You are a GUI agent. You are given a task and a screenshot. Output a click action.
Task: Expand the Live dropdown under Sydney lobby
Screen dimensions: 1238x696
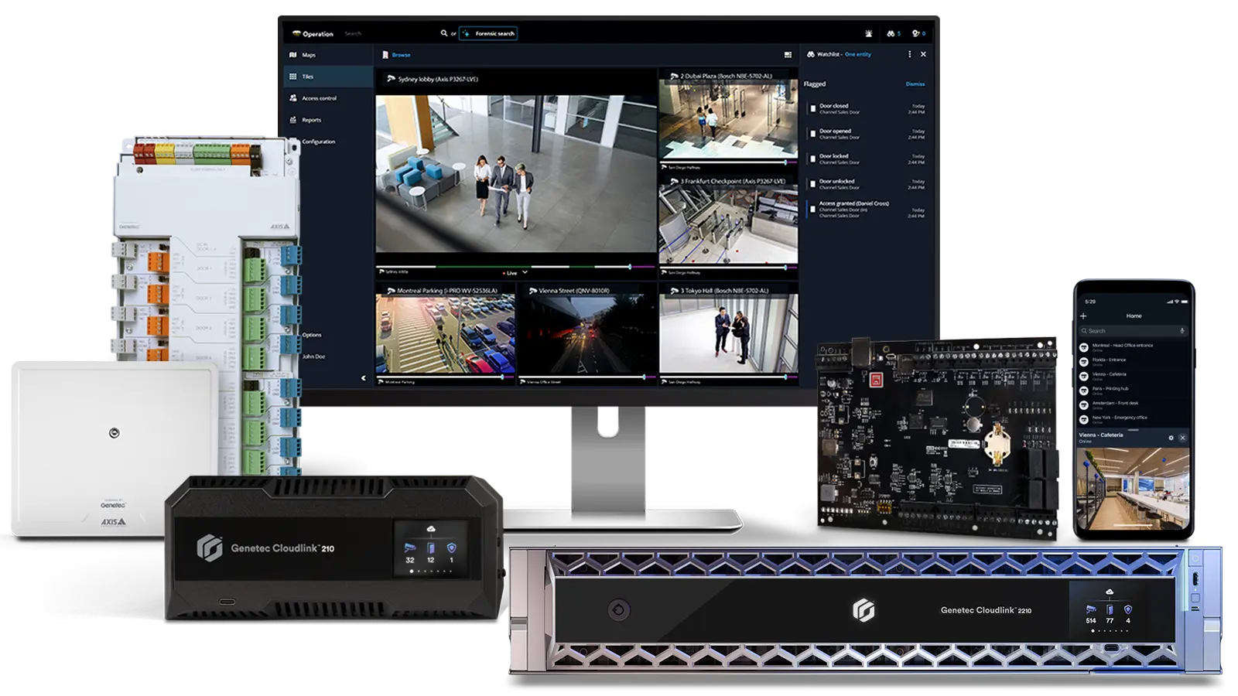point(525,272)
